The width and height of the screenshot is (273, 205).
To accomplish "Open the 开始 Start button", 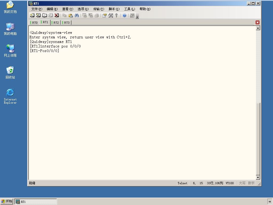I will pos(7,202).
